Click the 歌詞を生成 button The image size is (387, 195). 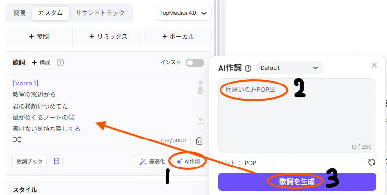[x=297, y=182]
